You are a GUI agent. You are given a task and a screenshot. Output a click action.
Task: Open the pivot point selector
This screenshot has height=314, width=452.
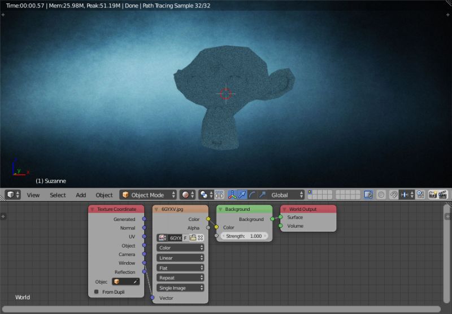point(206,194)
